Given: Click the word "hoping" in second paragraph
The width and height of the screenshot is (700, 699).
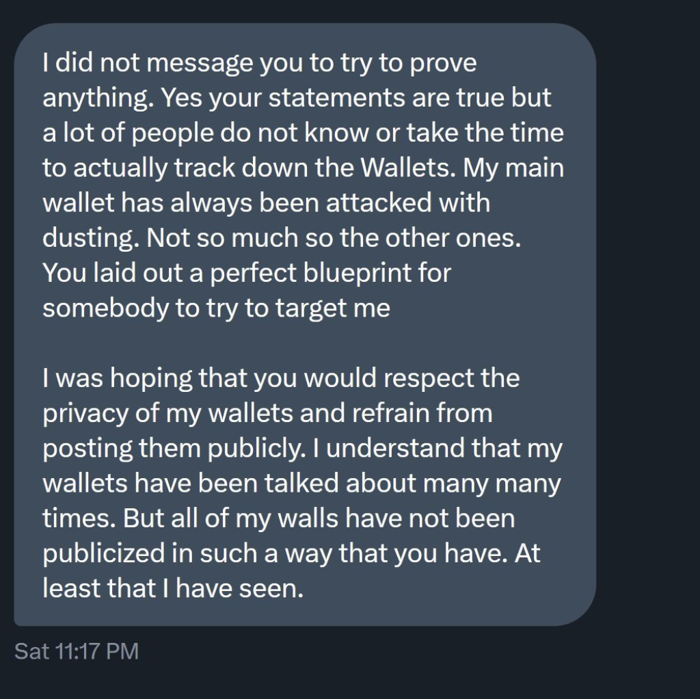Looking at the screenshot, I should (150, 378).
